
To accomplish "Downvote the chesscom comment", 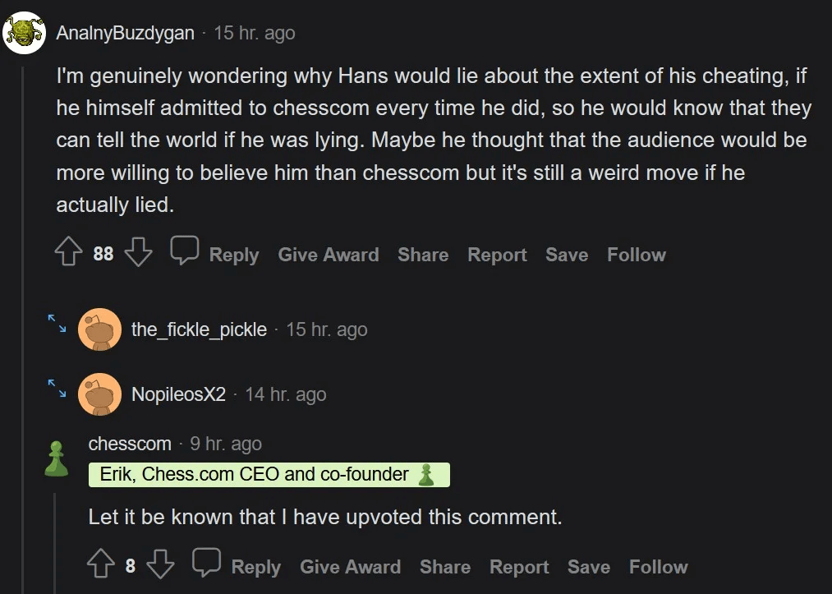I will click(x=160, y=566).
